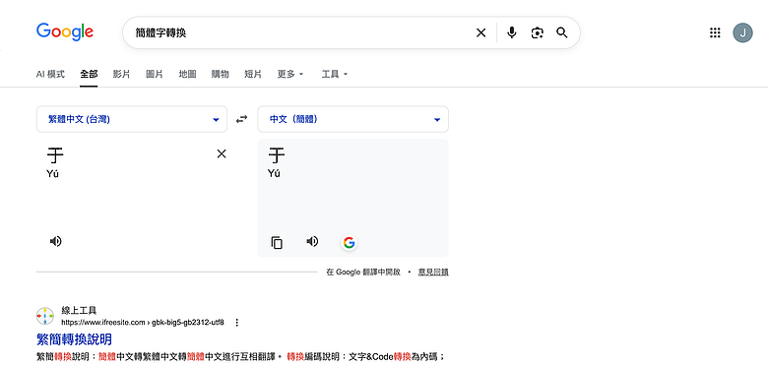768x366 pixels.
Task: Expand the 更多 menu
Action: point(290,74)
